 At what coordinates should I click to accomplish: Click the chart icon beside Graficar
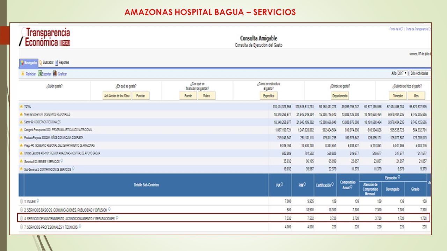point(55,74)
